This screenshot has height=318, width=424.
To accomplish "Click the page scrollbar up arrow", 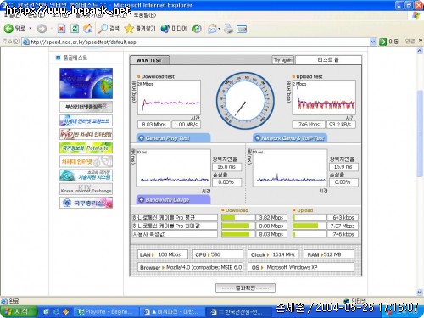I will coord(420,51).
